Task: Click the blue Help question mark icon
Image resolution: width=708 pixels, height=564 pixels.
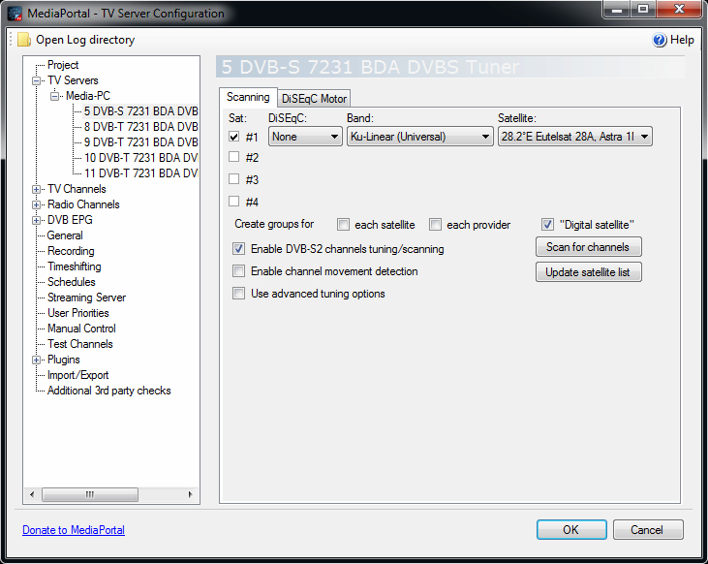Action: tap(660, 40)
